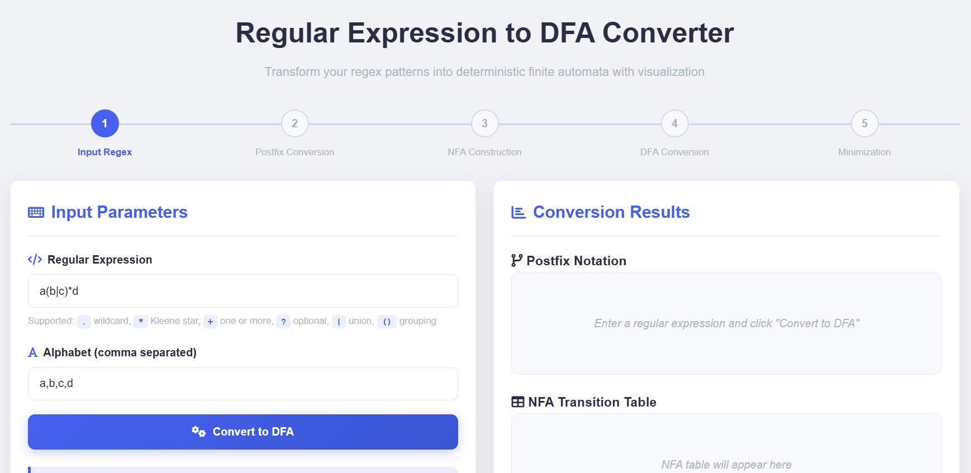This screenshot has height=473, width=971.
Task: Jump to step 3 NFA Construction
Action: (484, 123)
